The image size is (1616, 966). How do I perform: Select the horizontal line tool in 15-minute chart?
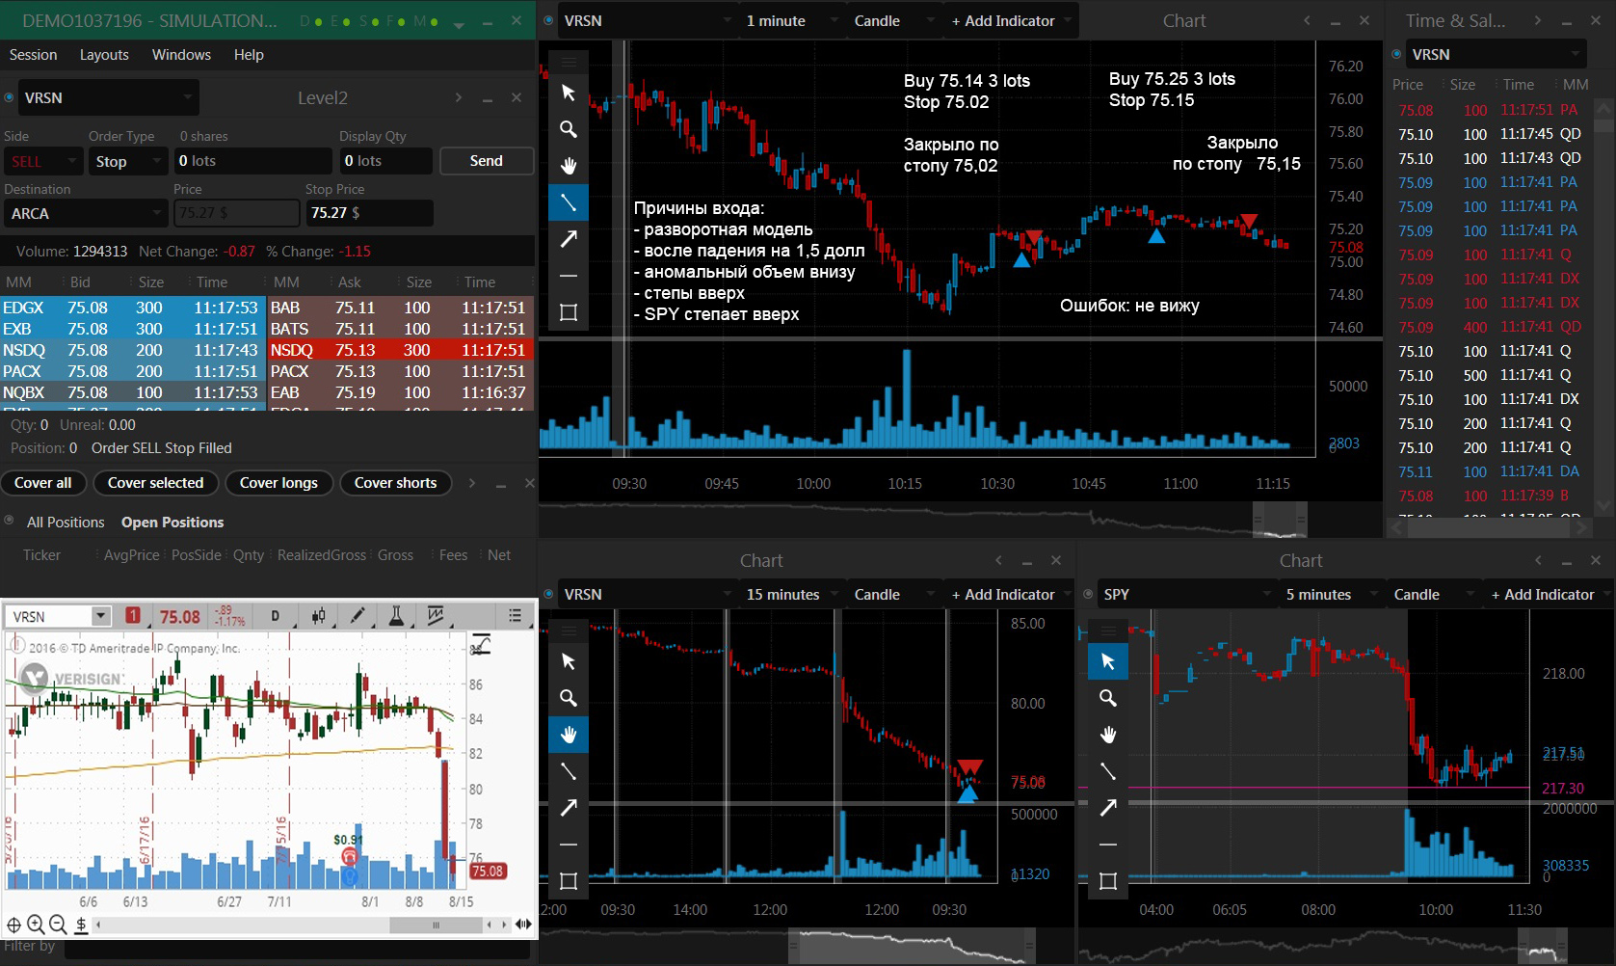pos(569,845)
